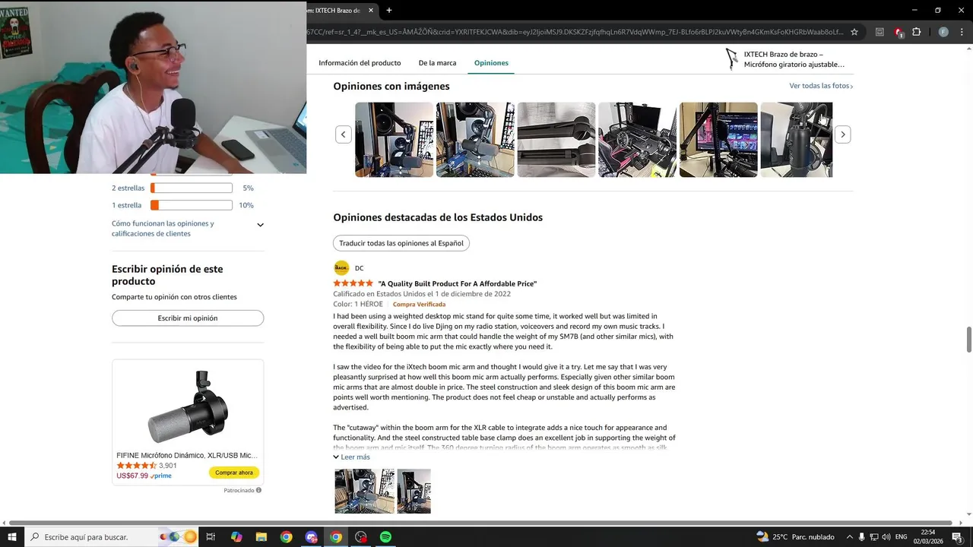Open the Chrome extensions puzzle icon
Image resolution: width=973 pixels, height=547 pixels.
tap(916, 32)
